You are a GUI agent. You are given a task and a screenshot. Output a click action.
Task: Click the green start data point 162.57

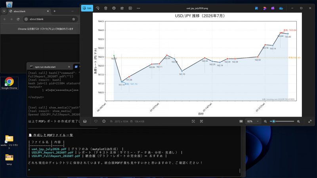114,56
